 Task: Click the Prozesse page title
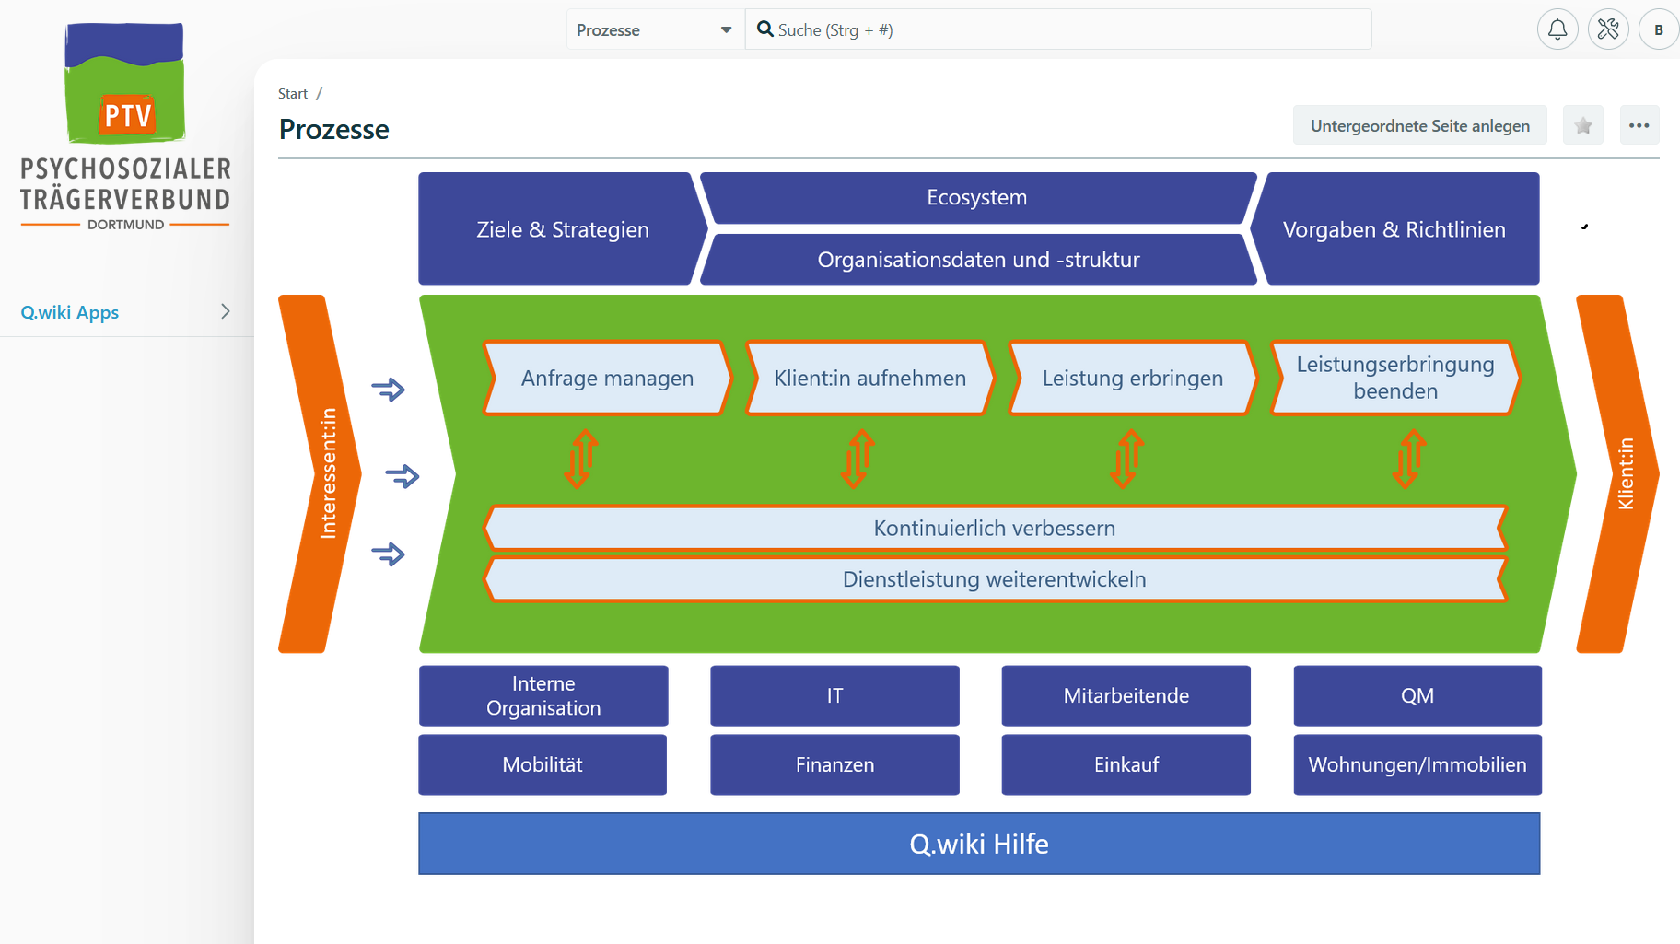click(333, 129)
